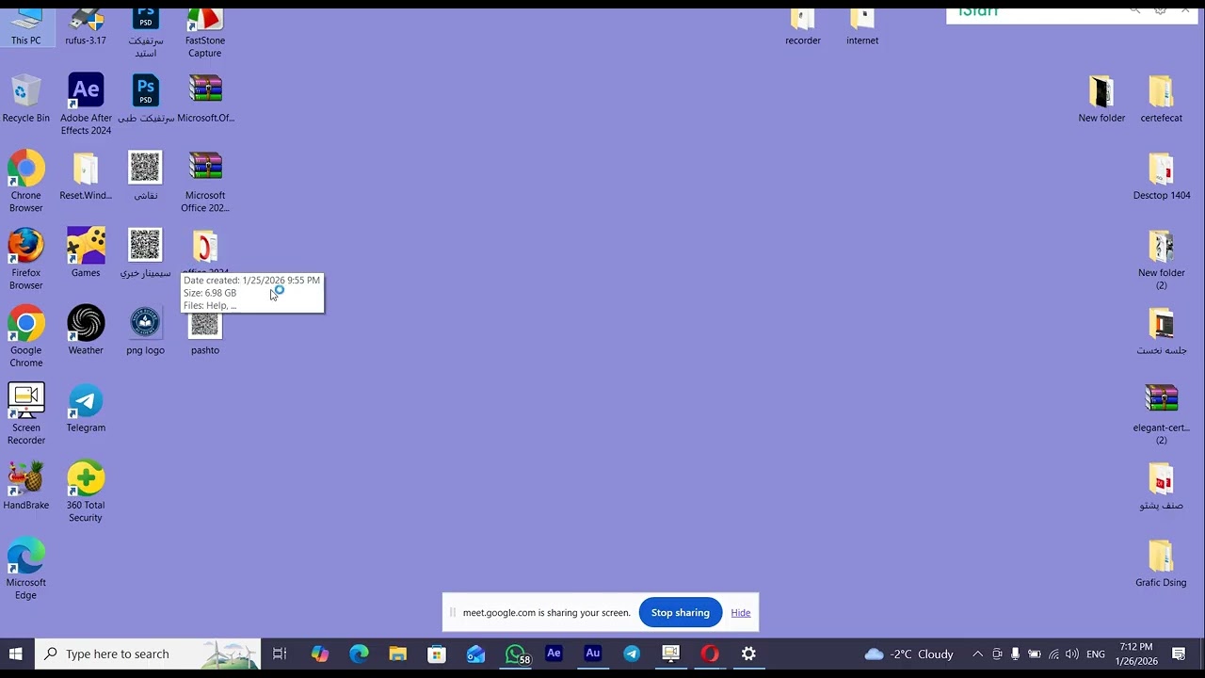Select the سرتفیکت استید PSD file

145,32
